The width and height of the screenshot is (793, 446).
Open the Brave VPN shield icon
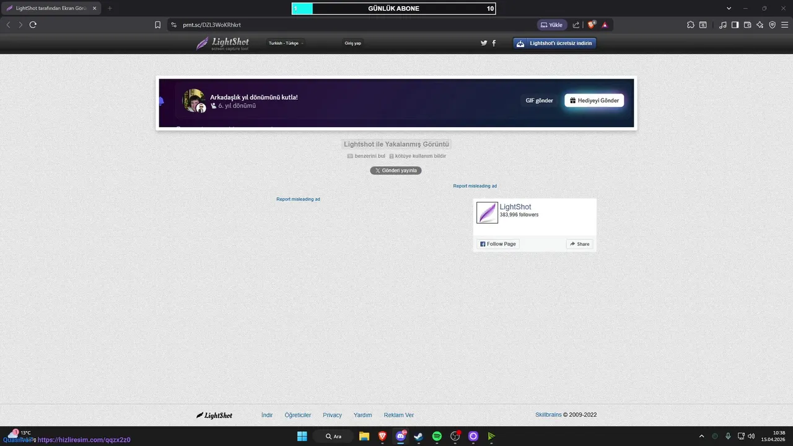[773, 25]
